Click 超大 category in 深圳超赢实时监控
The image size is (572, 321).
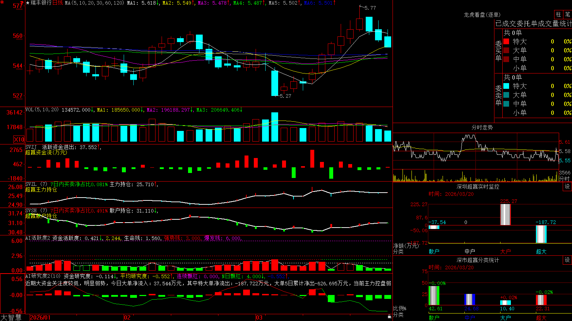(541, 251)
